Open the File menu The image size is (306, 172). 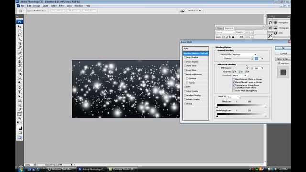tap(22, 6)
